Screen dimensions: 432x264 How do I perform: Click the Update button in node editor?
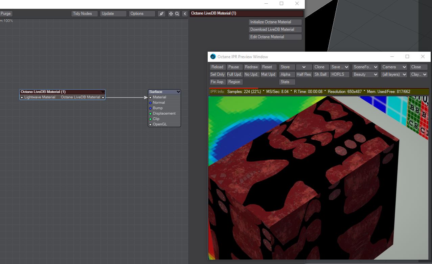point(113,14)
